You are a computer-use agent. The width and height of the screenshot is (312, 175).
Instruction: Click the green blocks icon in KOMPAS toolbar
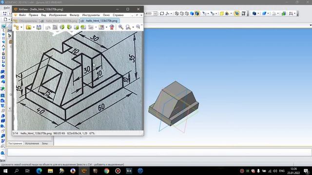pyautogui.click(x=284, y=14)
